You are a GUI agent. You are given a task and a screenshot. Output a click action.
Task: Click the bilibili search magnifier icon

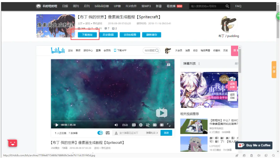[x=157, y=50]
